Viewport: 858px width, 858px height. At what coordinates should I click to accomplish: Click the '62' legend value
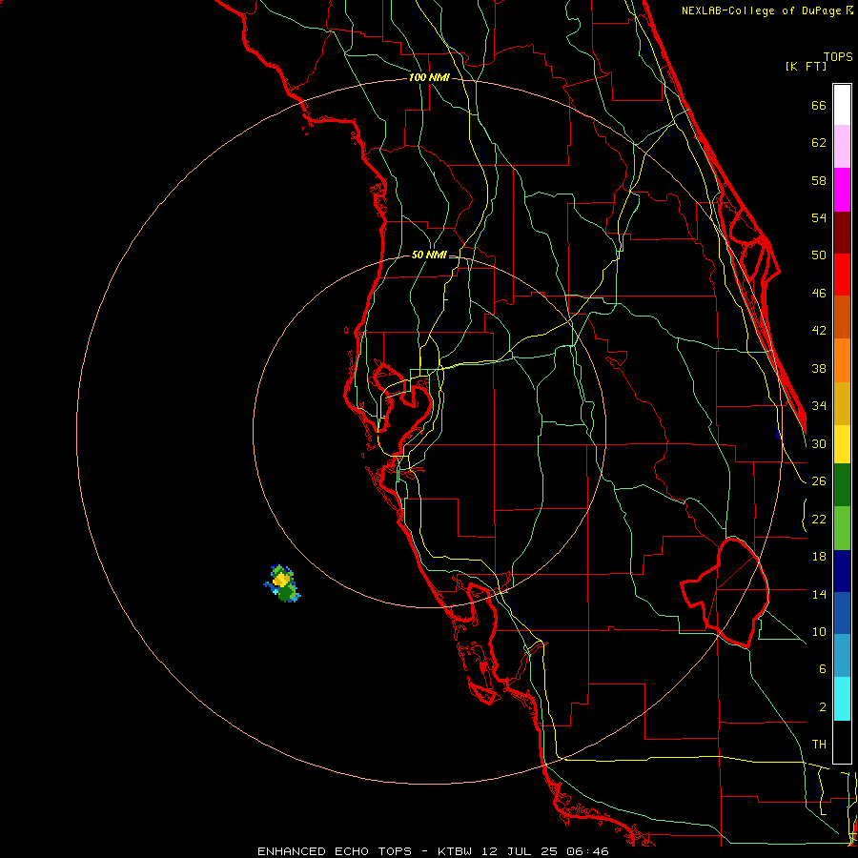(x=819, y=143)
